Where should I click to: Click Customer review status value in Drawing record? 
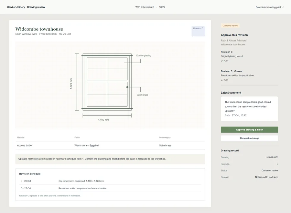[270, 171]
